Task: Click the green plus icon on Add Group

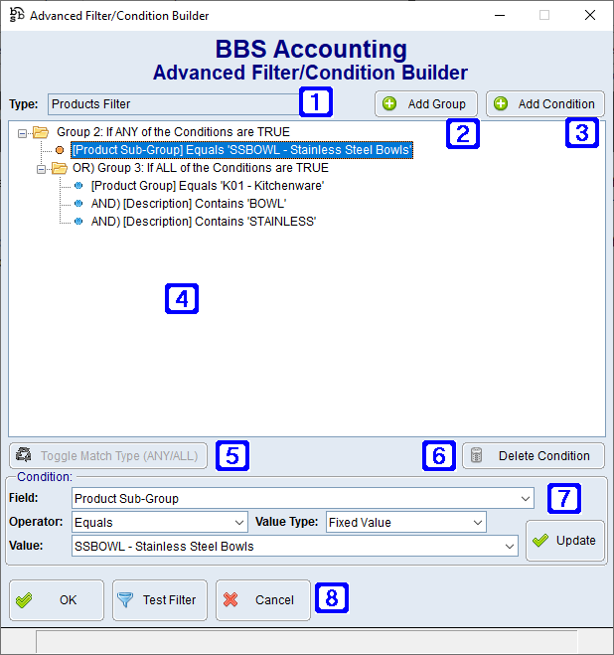Action: [x=389, y=103]
